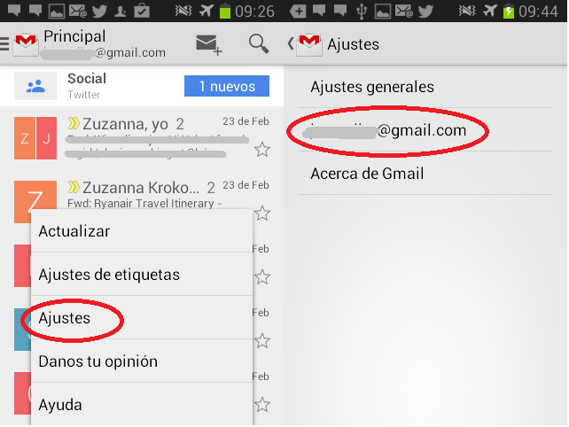
Task: Tap the Gmail logo in Ajustes header
Action: [309, 44]
